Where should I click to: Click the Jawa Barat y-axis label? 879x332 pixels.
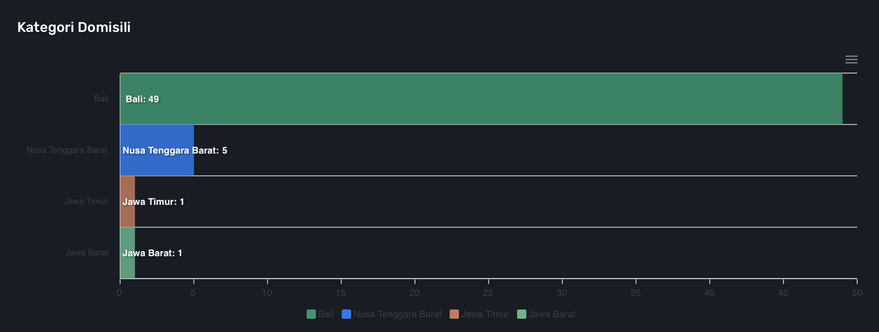point(86,253)
